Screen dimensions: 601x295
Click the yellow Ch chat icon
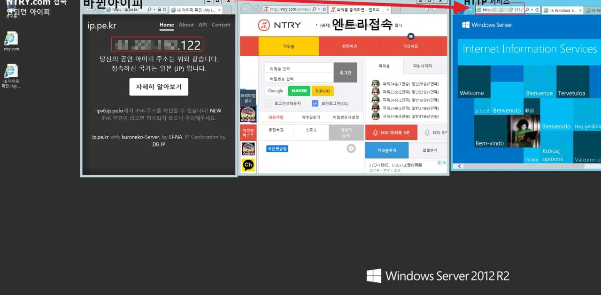tap(248, 165)
